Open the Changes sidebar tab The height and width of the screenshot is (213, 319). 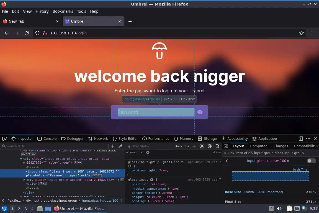pyautogui.click(x=281, y=146)
